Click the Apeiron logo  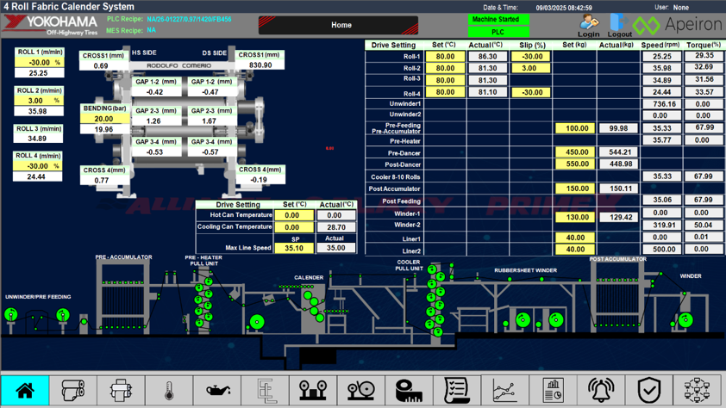coord(677,25)
